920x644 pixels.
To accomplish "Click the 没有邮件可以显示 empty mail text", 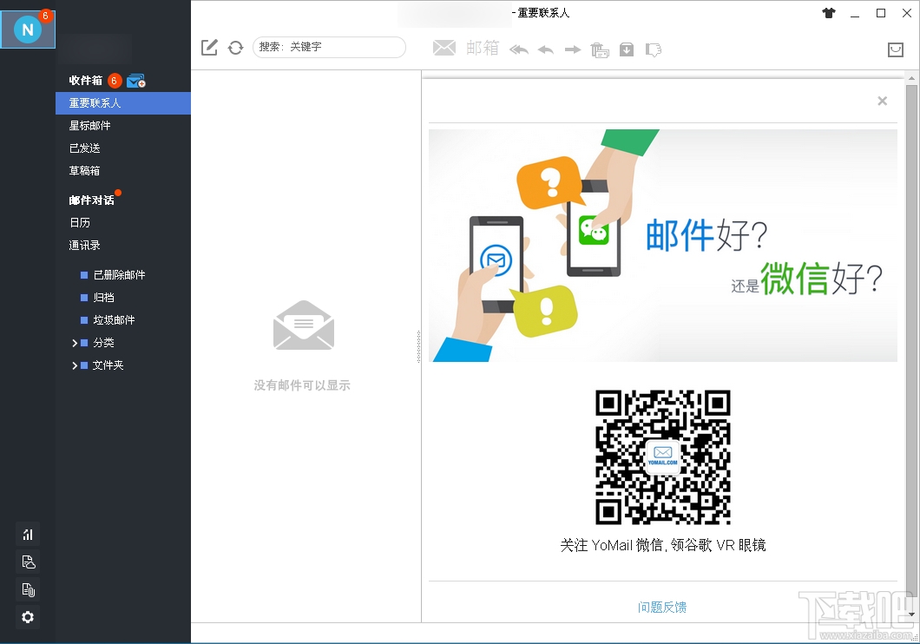I will coord(302,385).
